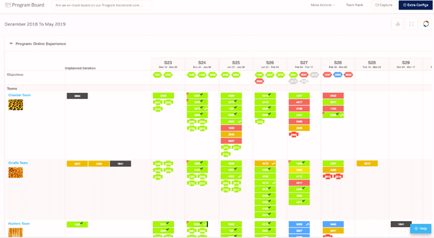Open the Cheetah Team link

19,95
